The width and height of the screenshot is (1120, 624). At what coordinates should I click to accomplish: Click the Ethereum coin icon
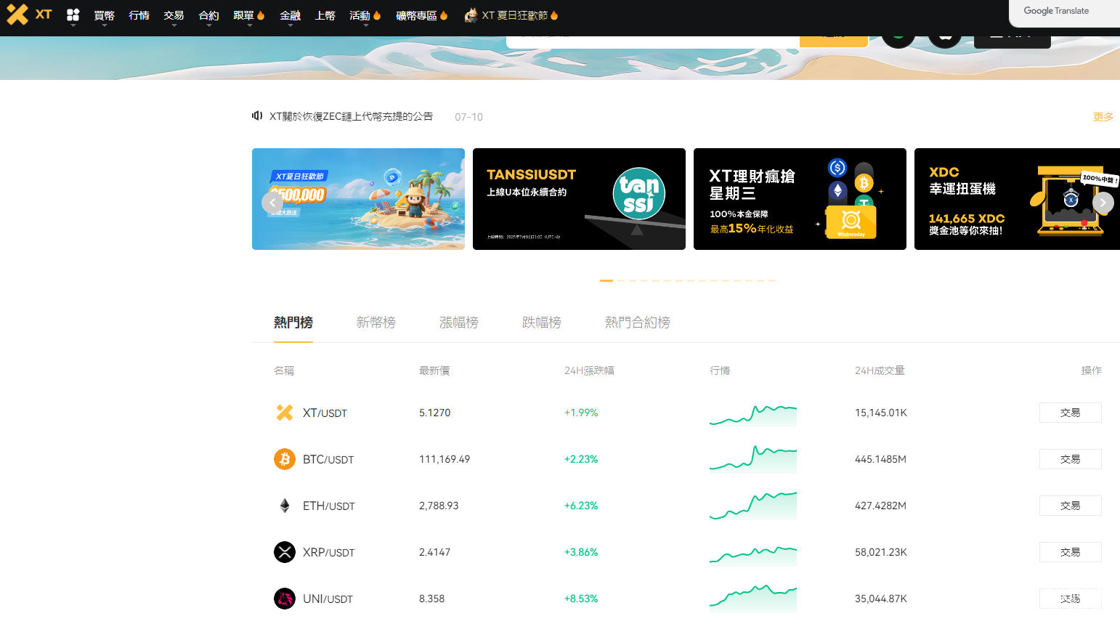[x=285, y=506]
